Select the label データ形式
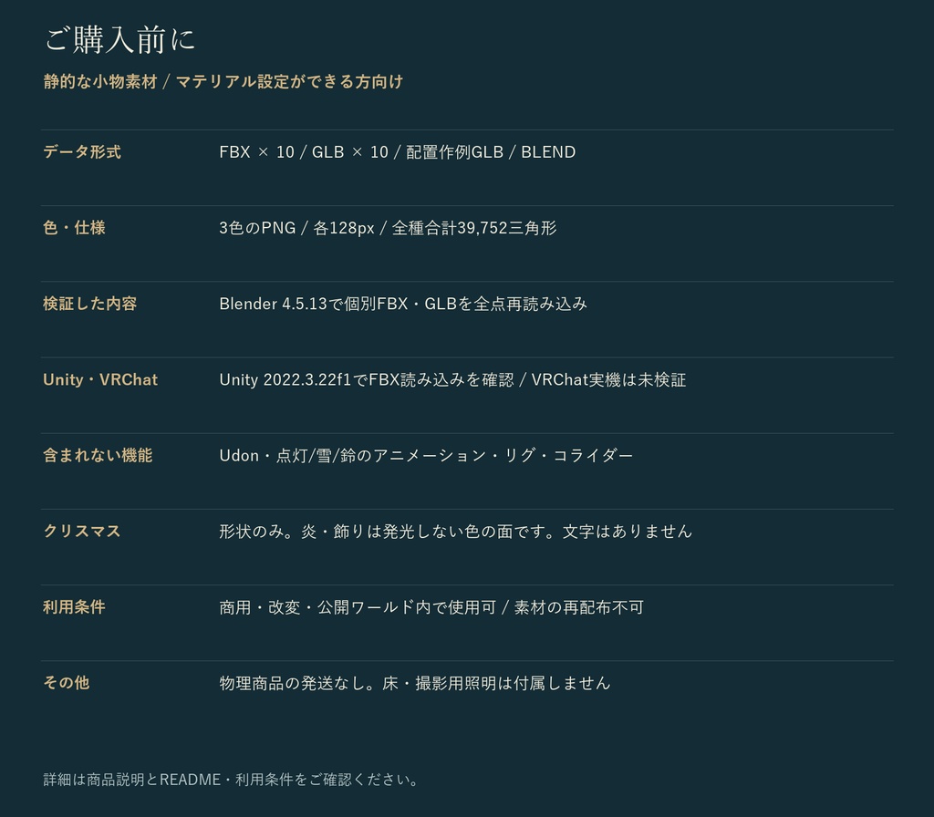 pos(82,152)
